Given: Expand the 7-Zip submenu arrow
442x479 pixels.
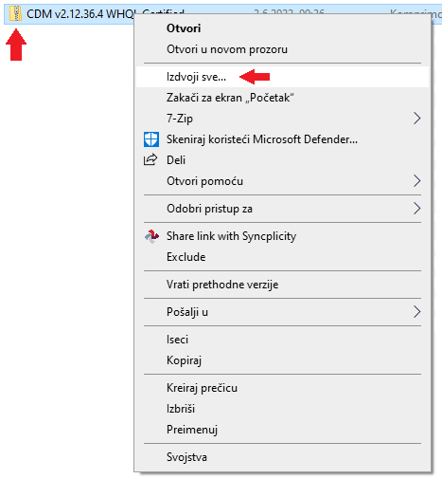Looking at the screenshot, I should [417, 119].
